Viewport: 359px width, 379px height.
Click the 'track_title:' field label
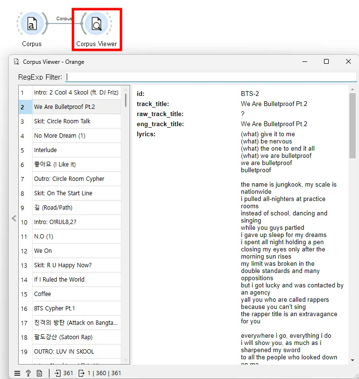[x=153, y=104]
